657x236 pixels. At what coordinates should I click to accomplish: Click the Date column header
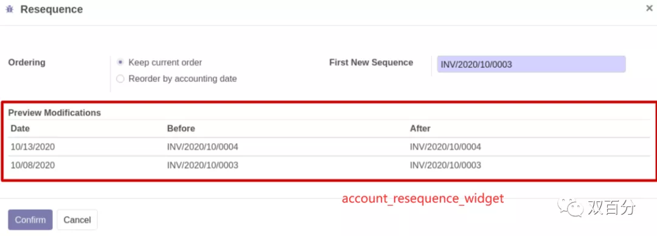(20, 129)
